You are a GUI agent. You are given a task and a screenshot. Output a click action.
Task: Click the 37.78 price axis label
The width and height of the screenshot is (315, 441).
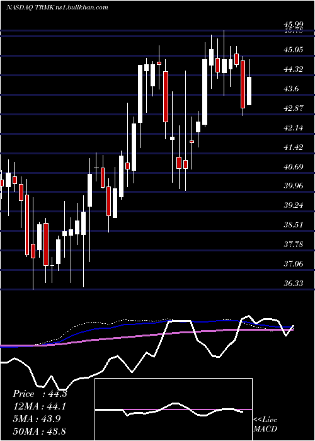294,244
